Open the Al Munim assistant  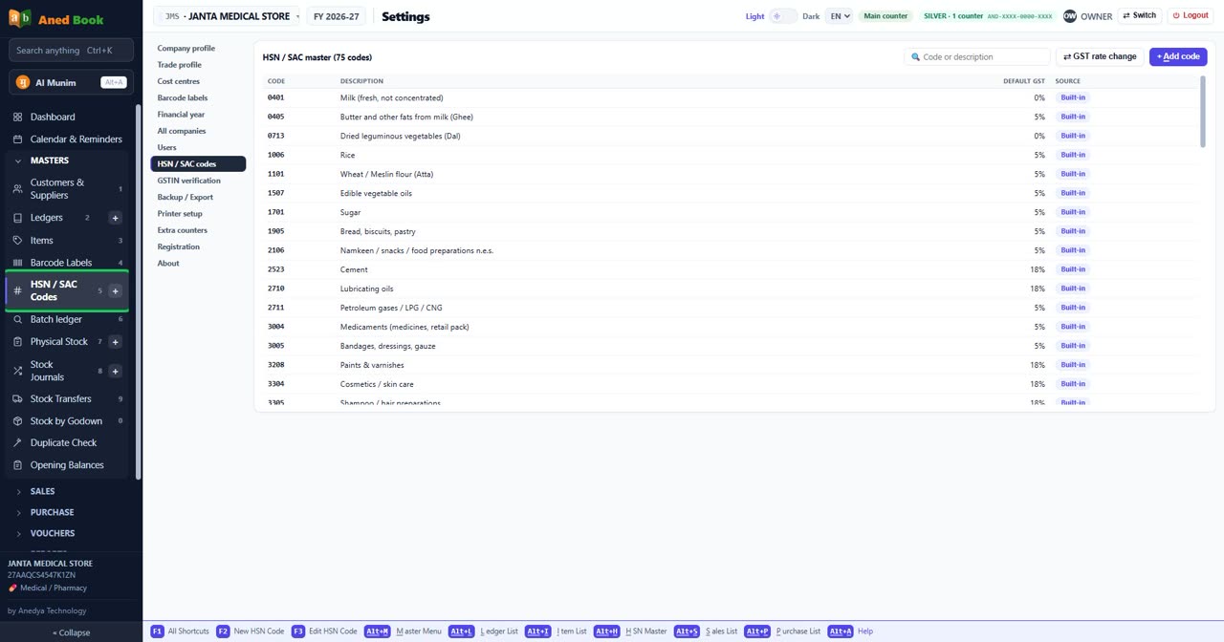(71, 82)
